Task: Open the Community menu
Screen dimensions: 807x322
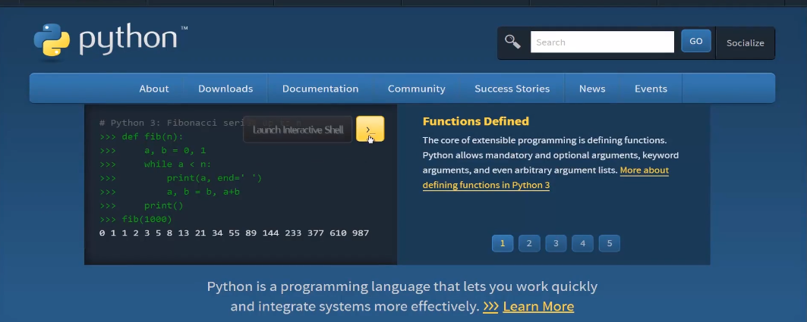Action: [416, 89]
